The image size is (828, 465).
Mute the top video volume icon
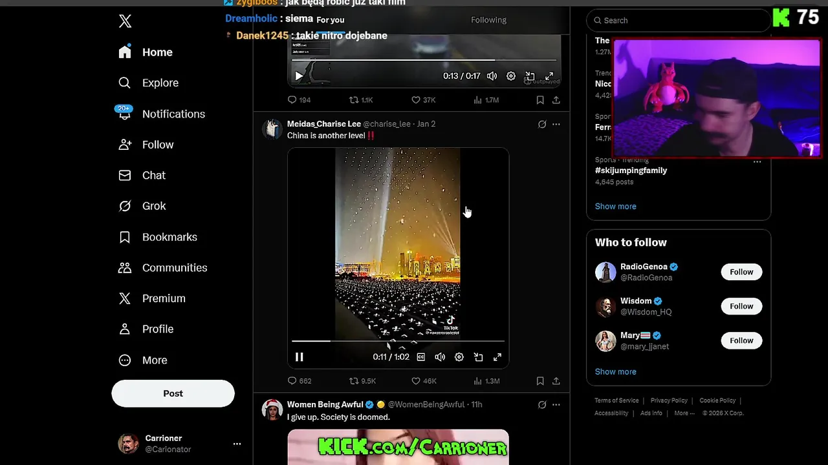[492, 76]
